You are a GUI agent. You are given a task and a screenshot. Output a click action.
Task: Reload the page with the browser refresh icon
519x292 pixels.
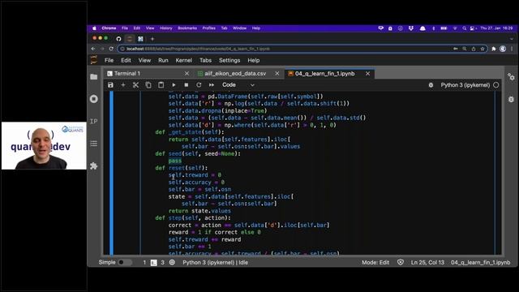pyautogui.click(x=111, y=49)
